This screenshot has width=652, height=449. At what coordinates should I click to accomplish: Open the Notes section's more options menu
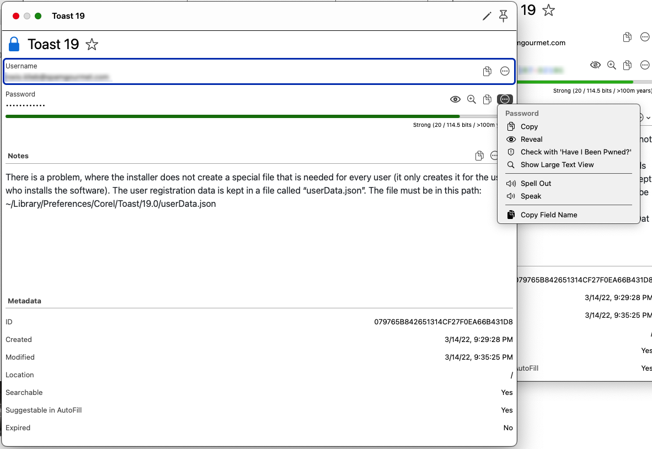[495, 156]
